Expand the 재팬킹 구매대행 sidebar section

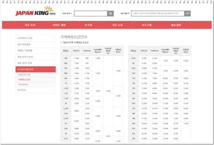[36, 50]
